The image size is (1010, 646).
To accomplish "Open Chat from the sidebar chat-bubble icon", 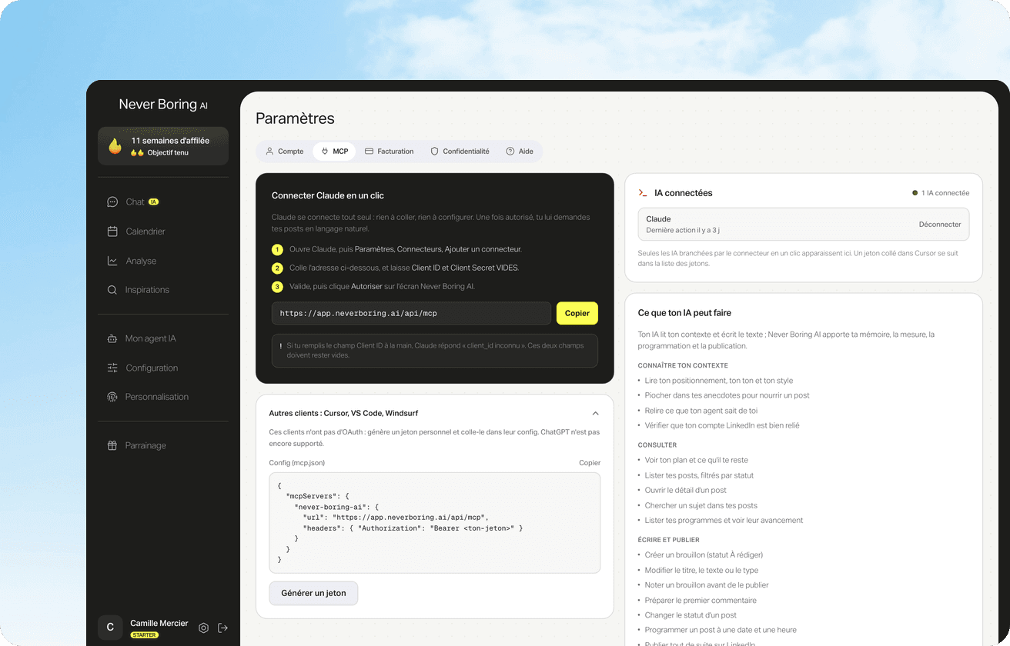I will click(112, 201).
